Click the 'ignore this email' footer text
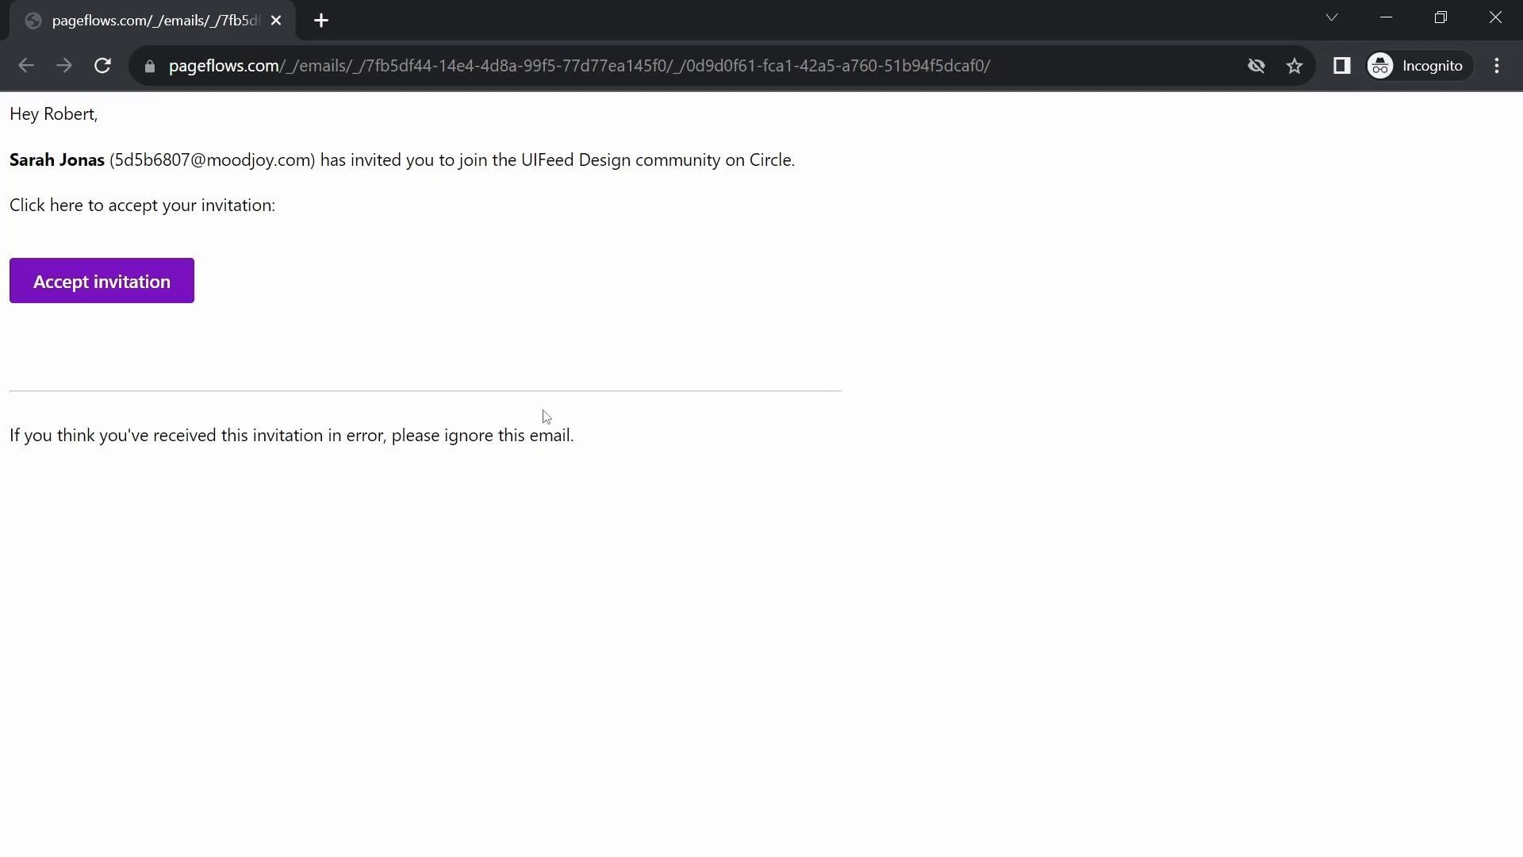 tap(508, 436)
